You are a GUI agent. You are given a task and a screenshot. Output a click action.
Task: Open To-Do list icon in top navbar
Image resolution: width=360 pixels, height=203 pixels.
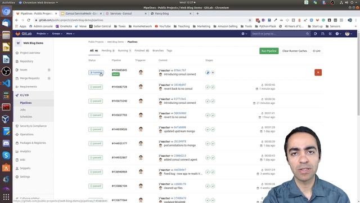pyautogui.click(x=330, y=34)
